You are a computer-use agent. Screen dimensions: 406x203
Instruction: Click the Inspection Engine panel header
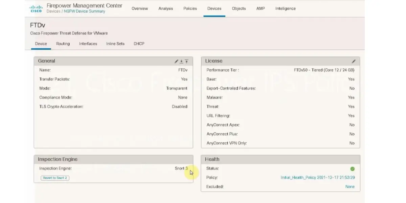tap(113, 159)
